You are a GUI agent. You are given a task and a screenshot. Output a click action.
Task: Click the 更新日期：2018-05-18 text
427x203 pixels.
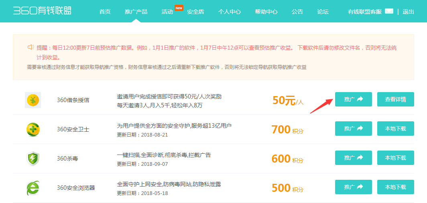[142, 193]
